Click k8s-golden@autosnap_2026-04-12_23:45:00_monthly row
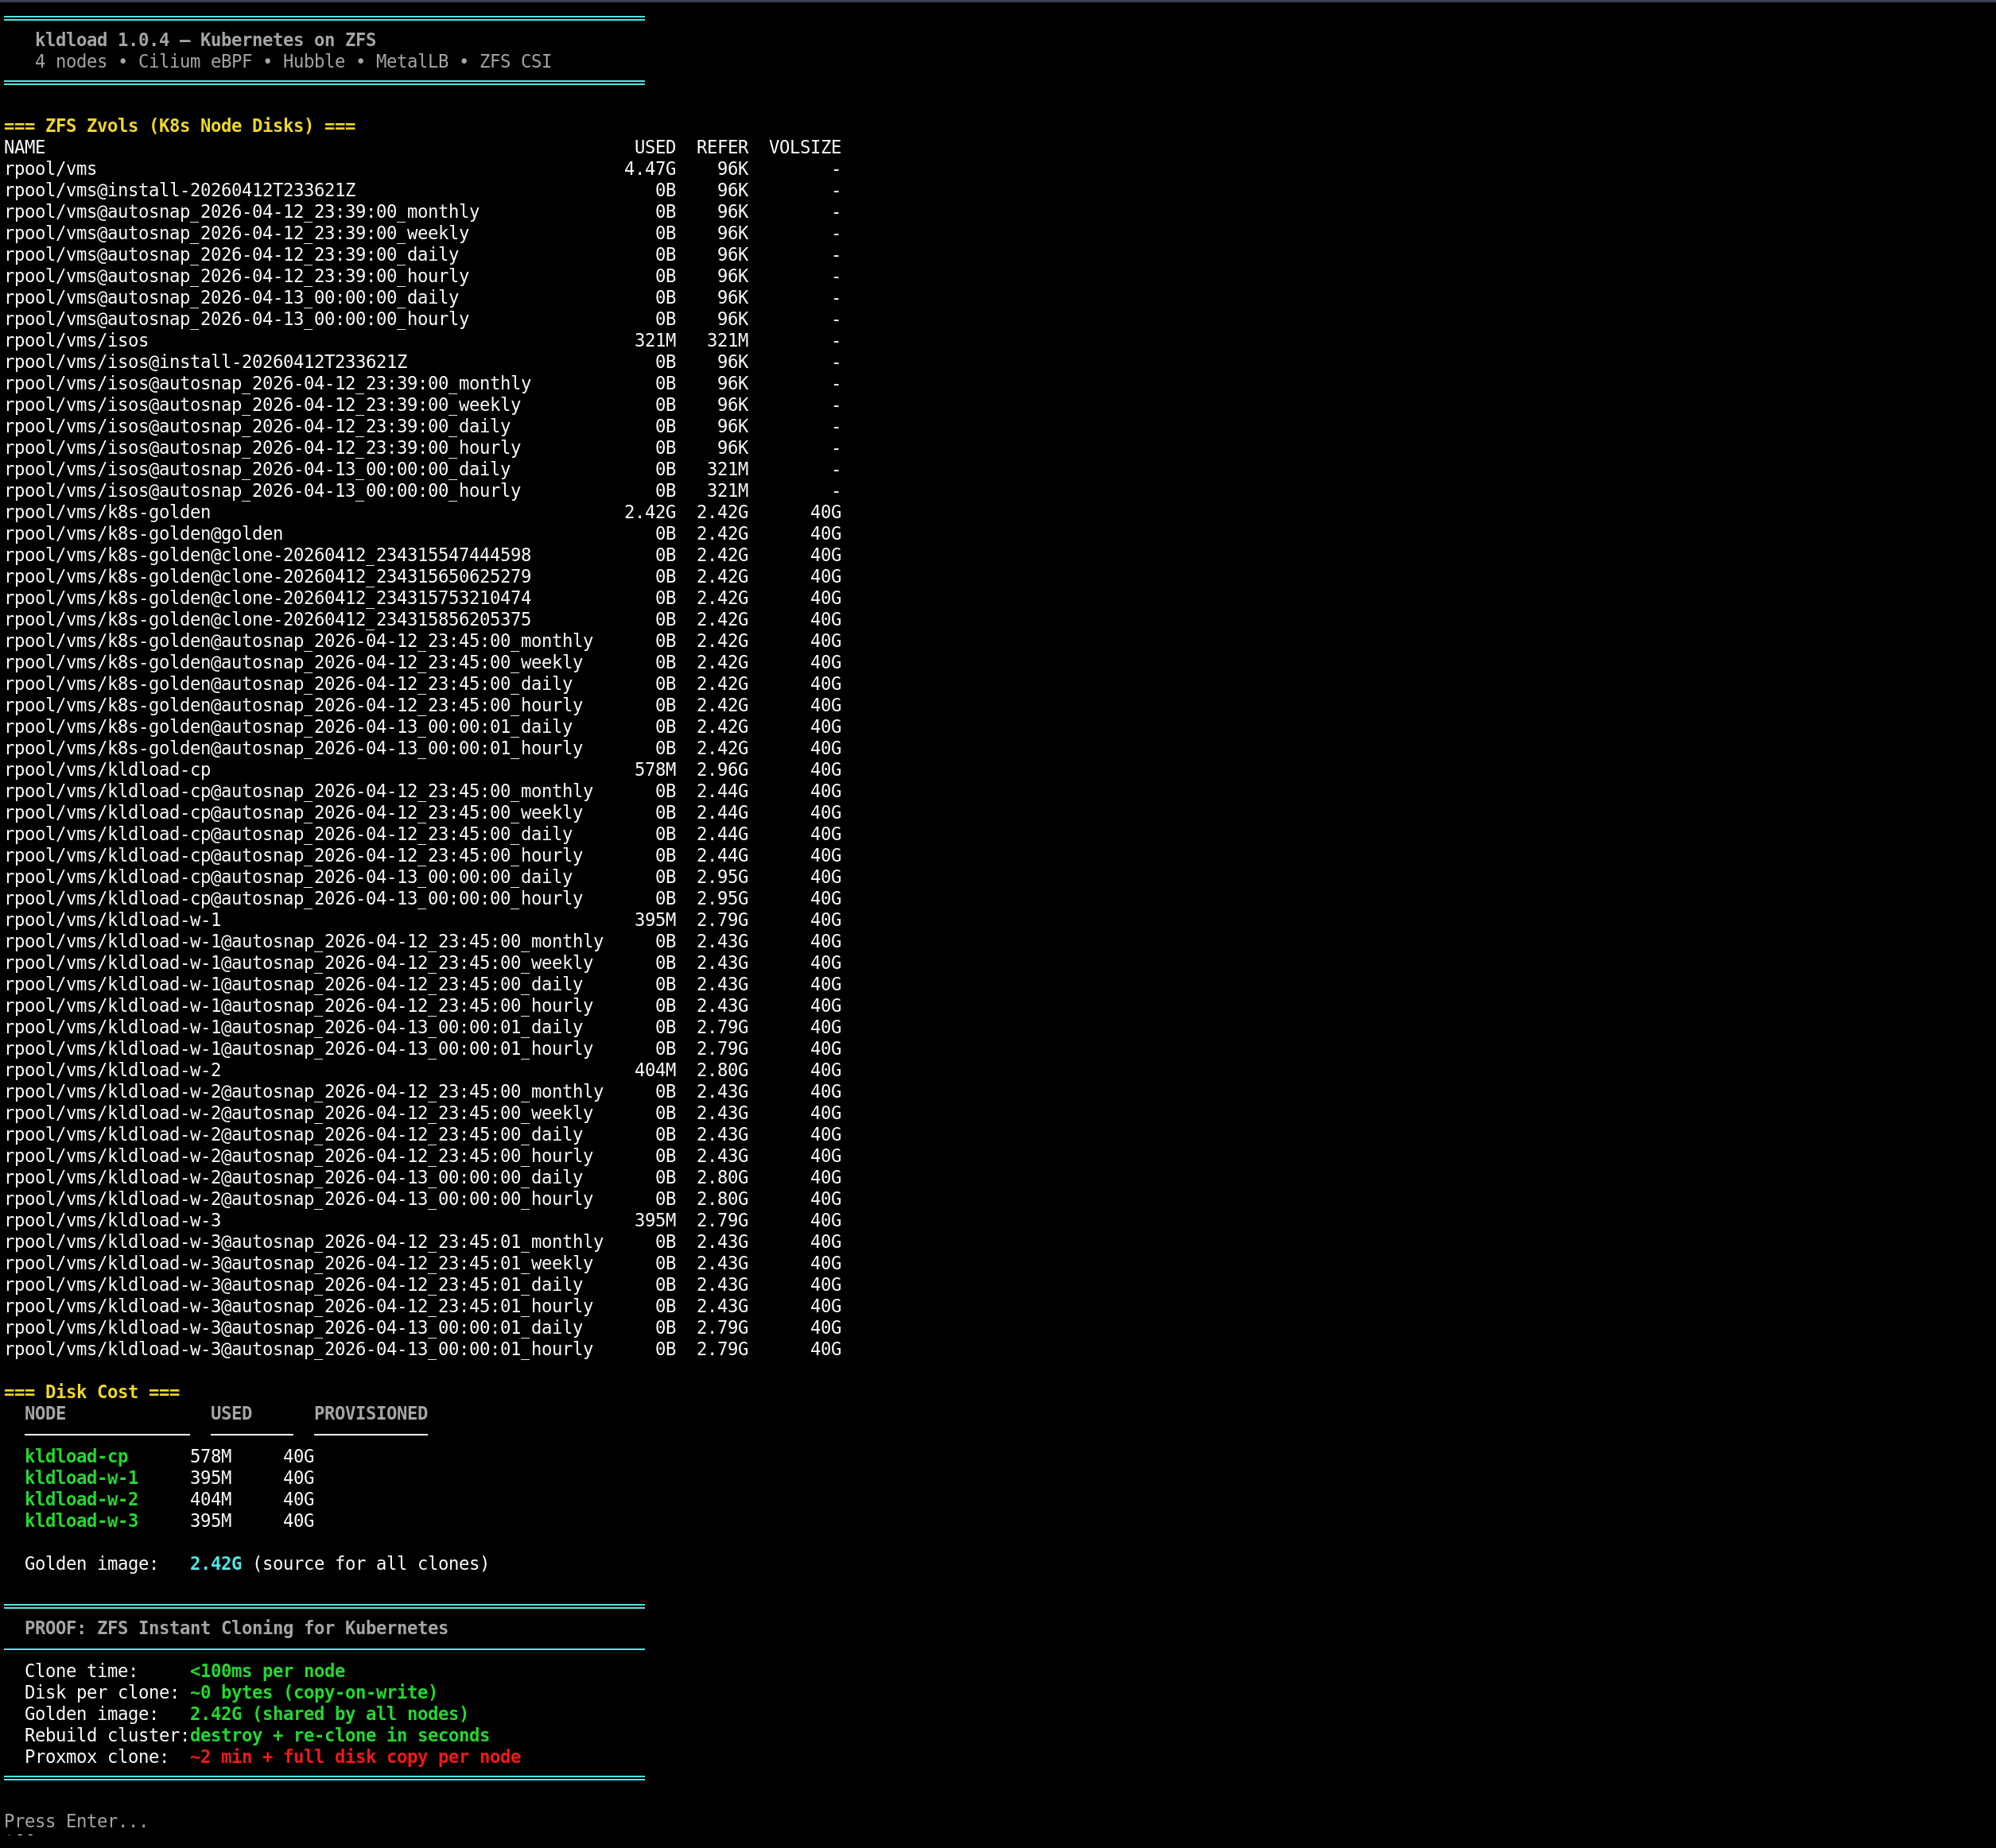The width and height of the screenshot is (1996, 1848). tap(422, 641)
